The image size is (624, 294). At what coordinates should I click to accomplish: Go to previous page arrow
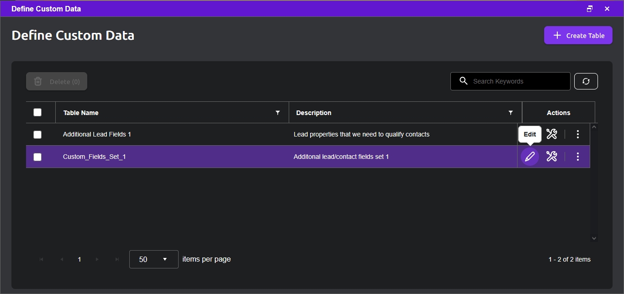tap(62, 259)
